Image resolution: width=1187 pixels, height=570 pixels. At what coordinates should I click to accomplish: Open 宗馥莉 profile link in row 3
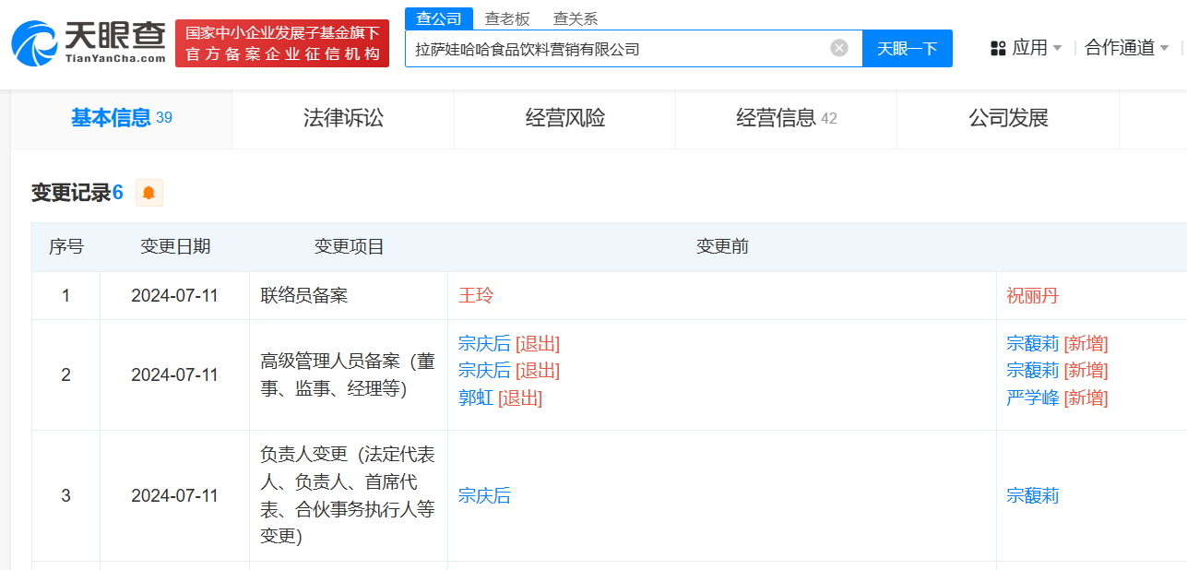tap(1033, 495)
